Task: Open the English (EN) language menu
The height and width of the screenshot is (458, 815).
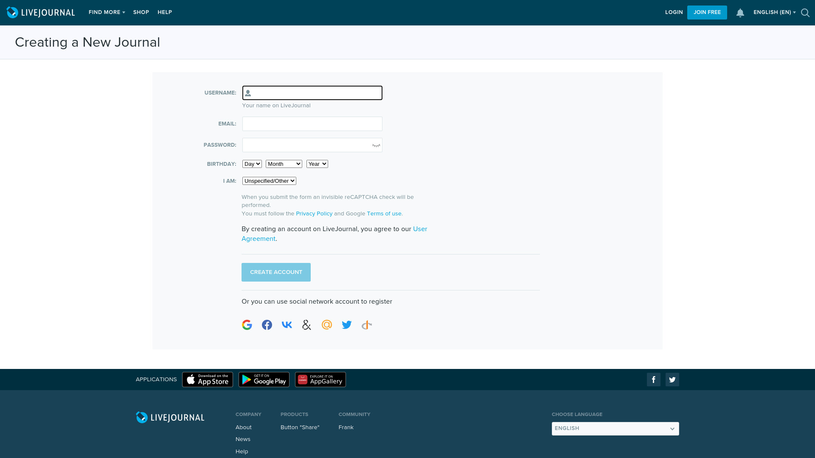Action: [x=775, y=12]
